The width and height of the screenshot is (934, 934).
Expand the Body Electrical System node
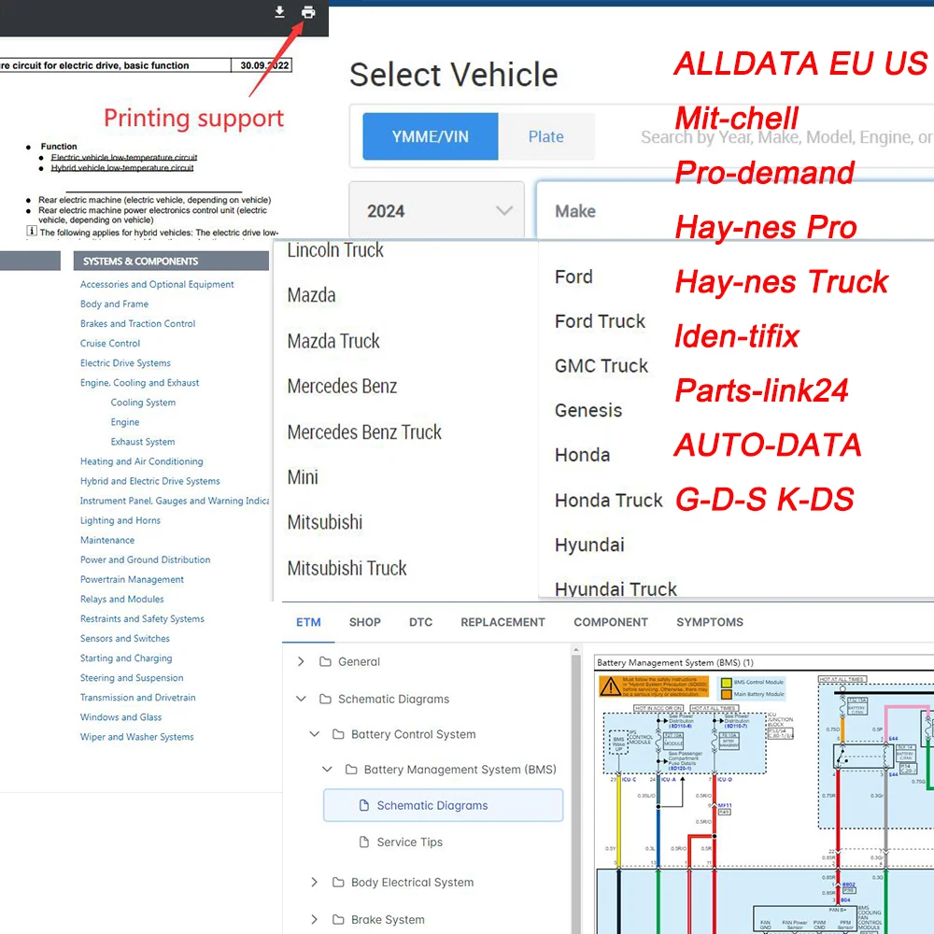(x=315, y=883)
